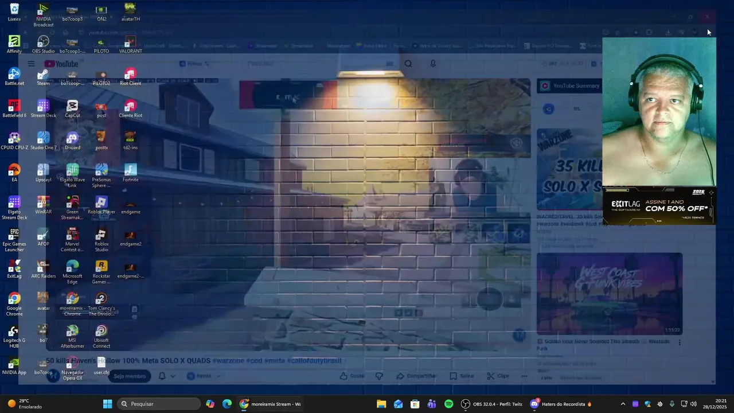Viewport: 734px width, 413px height.
Task: Select Marvel Contest desktop shortcut
Action: (x=72, y=240)
